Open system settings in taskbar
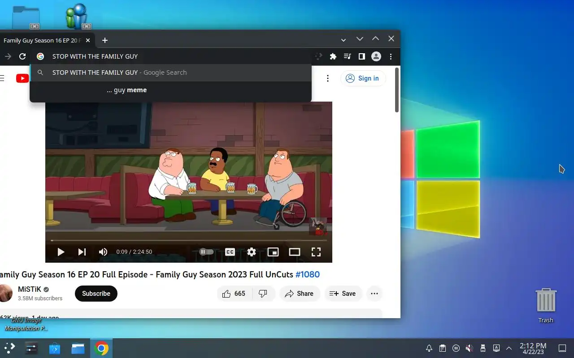 click(31, 348)
